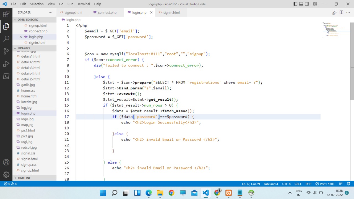Viewport: 354px width, 199px height.
Task: Open Microsoft Edge from the taskbar
Action: (149, 193)
